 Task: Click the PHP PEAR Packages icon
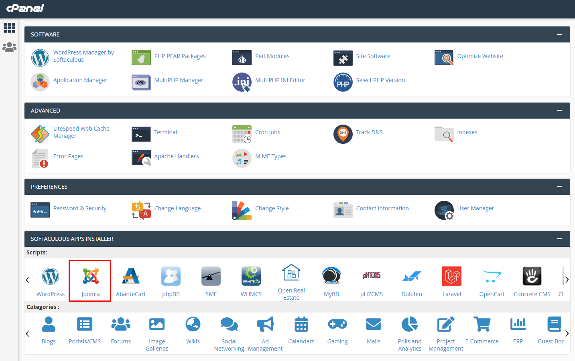(141, 58)
